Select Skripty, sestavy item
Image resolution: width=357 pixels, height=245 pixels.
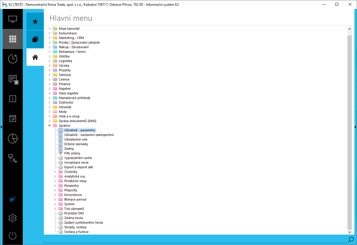coord(76,227)
